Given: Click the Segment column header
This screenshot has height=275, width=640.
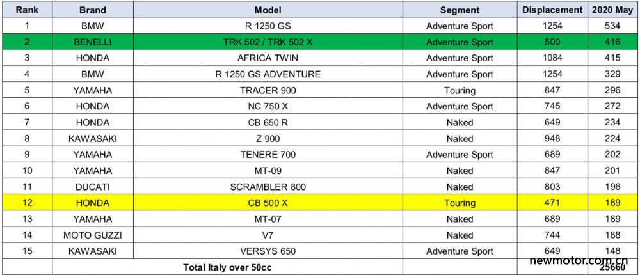Looking at the screenshot, I should [x=460, y=10].
